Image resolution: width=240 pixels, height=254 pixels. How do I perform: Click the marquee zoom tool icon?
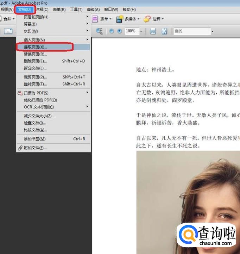coord(99,31)
